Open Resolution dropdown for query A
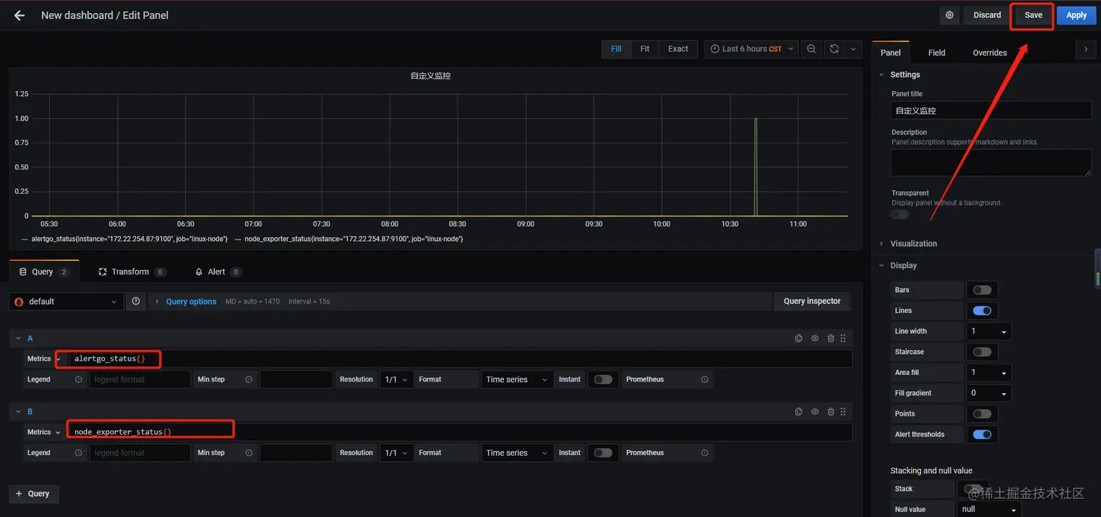 coord(397,379)
